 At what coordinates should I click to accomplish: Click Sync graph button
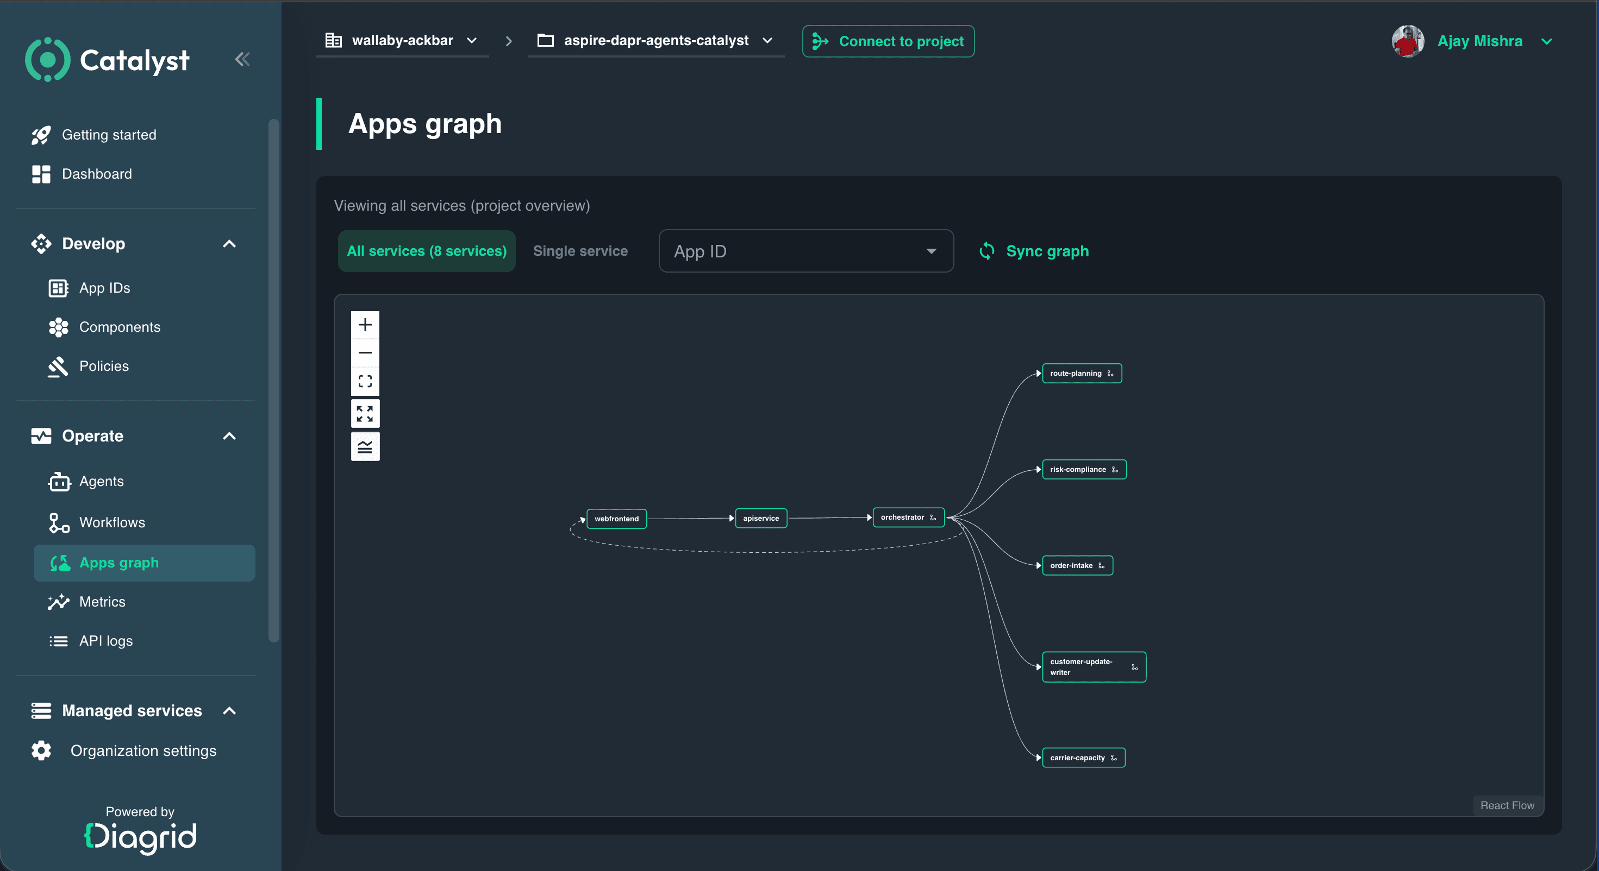(1034, 251)
